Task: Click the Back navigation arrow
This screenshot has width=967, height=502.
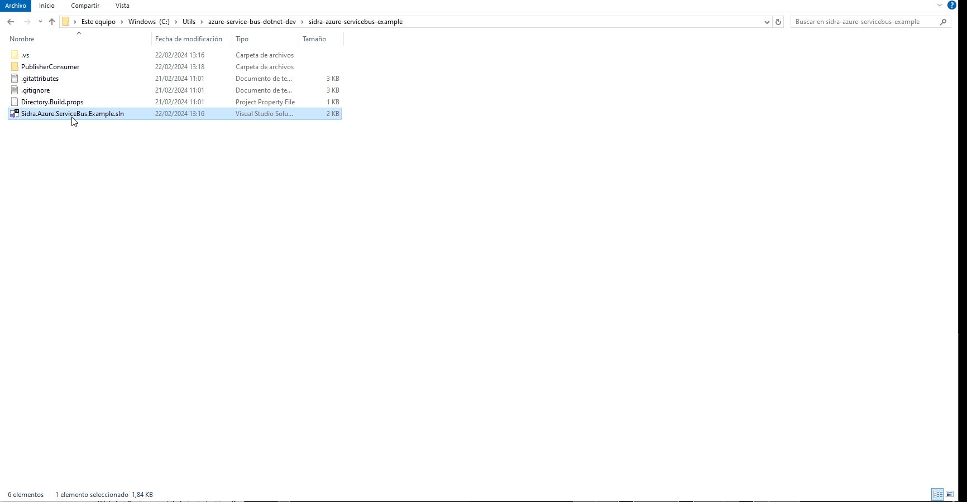Action: 11,22
